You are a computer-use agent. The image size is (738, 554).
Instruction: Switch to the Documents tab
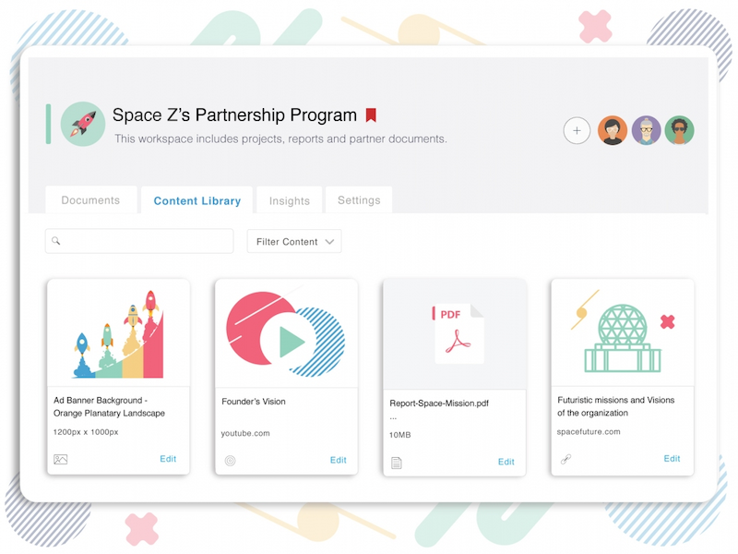pos(90,199)
